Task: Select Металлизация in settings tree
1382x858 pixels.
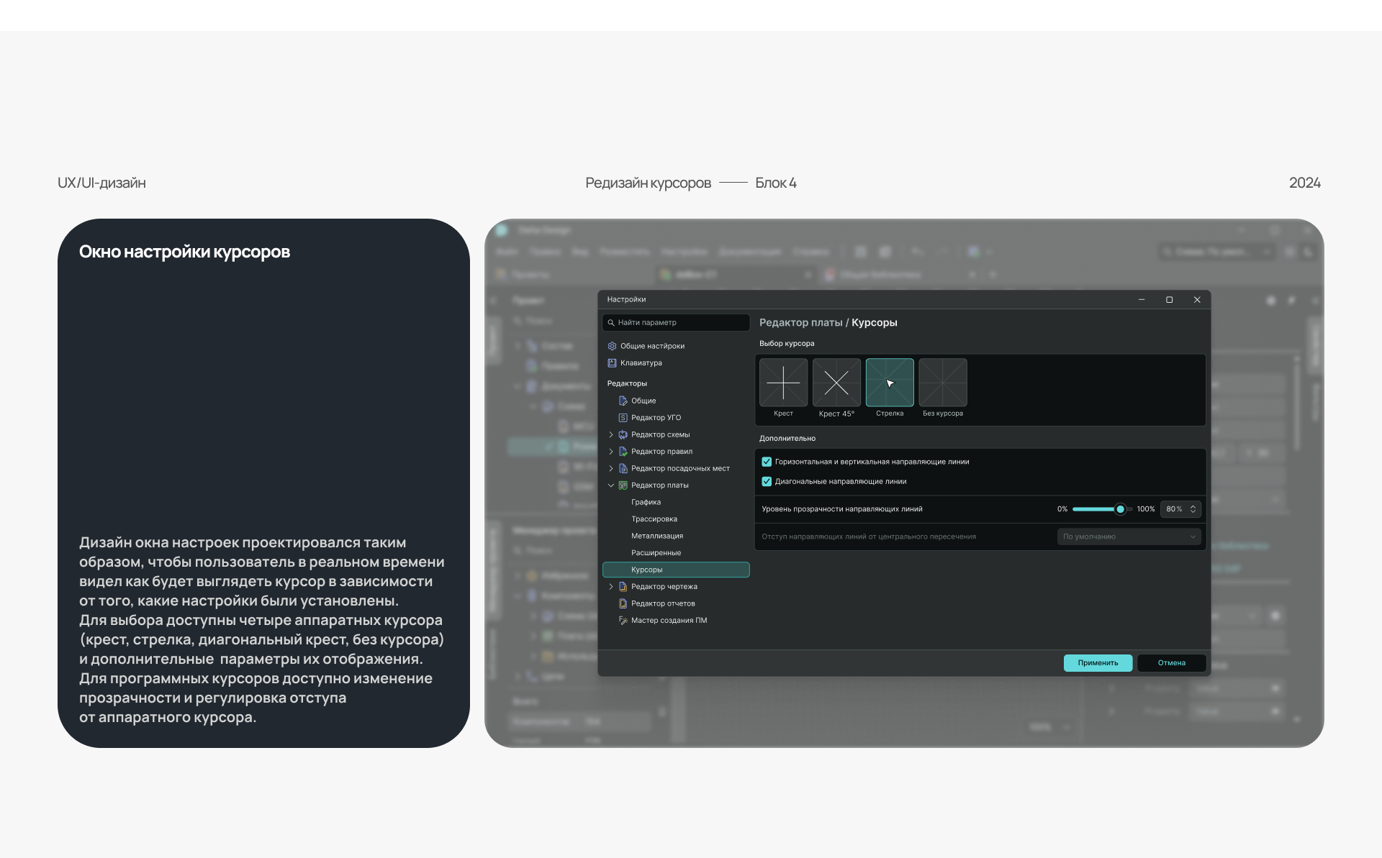Action: [656, 536]
